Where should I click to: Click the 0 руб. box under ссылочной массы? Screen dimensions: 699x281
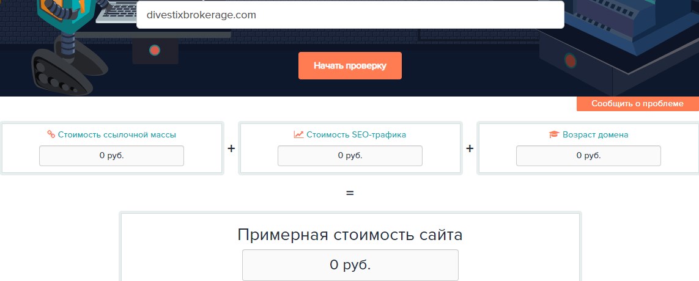tap(111, 156)
